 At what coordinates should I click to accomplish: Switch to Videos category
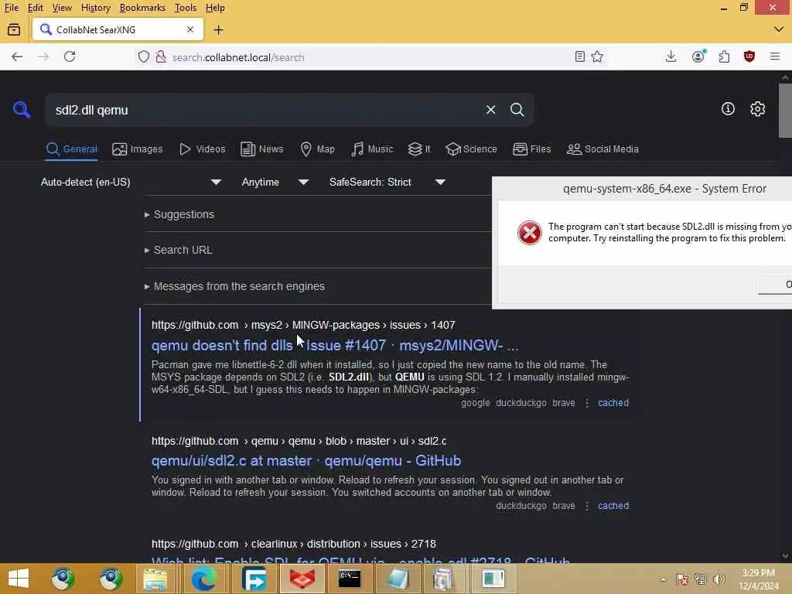coord(202,149)
